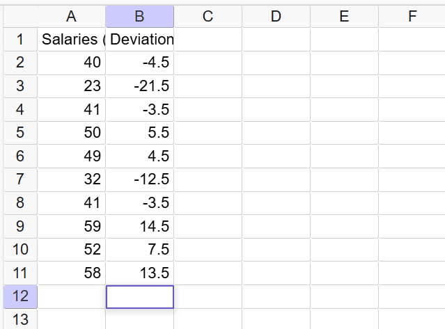Click deviation cell 4.5 in row 6
Screen dimensions: 445x329
(140, 156)
